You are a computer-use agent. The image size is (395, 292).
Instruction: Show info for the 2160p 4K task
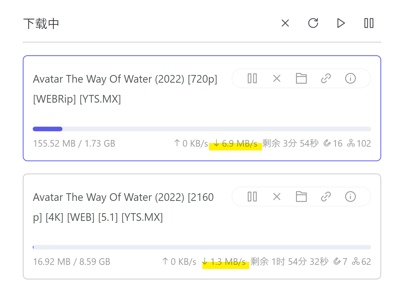click(x=350, y=197)
